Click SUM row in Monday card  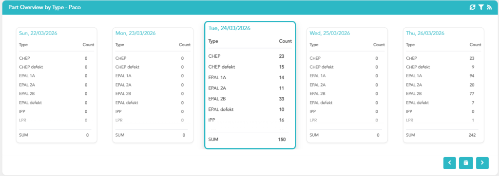click(x=153, y=135)
